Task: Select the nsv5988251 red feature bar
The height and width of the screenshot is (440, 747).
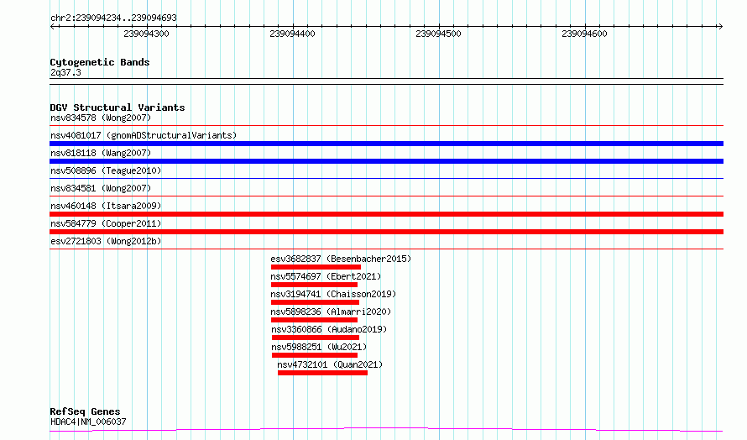Action: (x=315, y=355)
